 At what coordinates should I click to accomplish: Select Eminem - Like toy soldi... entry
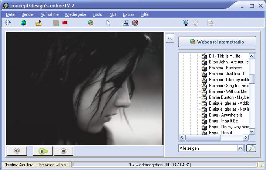(229, 80)
